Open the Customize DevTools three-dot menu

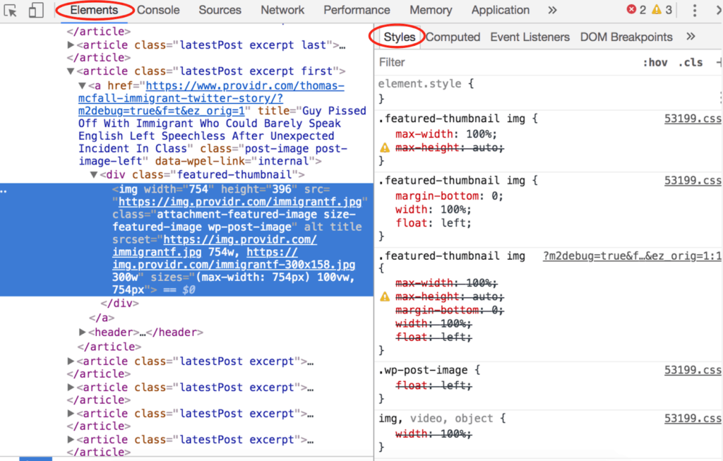click(696, 10)
